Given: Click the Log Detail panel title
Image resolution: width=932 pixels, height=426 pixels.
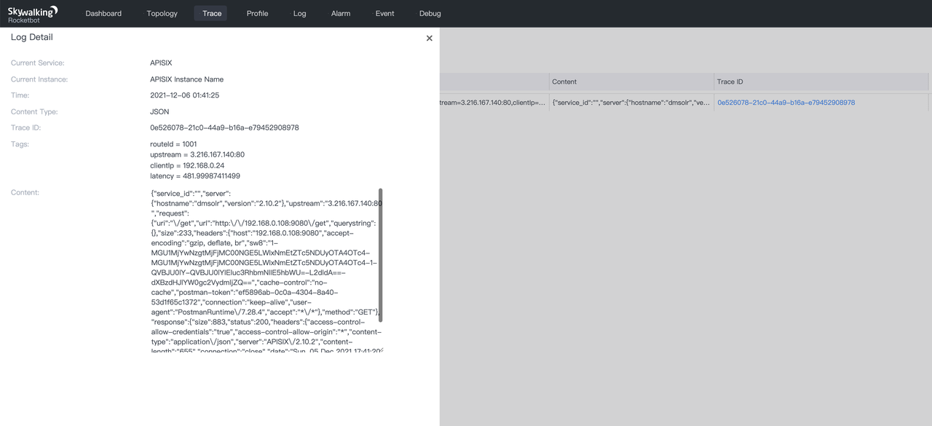Looking at the screenshot, I should click(x=31, y=37).
